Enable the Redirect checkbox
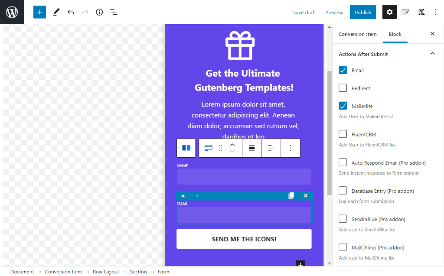 343,88
